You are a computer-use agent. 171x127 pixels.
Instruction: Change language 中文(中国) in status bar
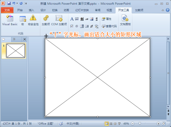click(x=73, y=124)
